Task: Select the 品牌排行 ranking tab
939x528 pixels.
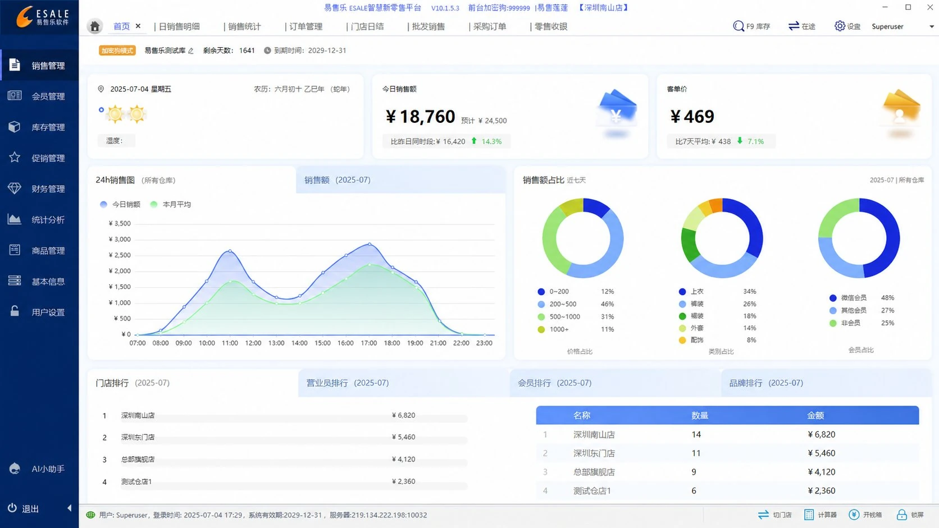Action: (826, 383)
